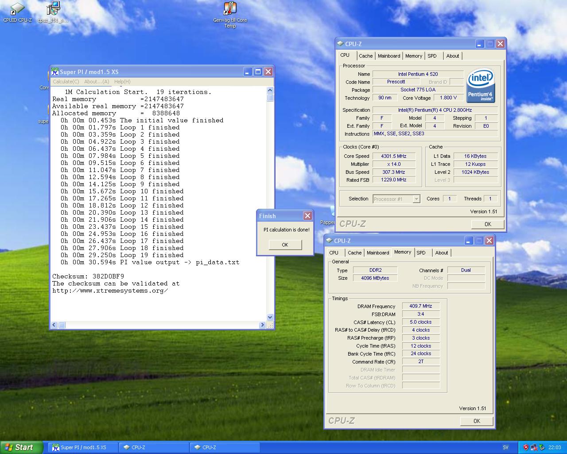The image size is (567, 454).
Task: Switch to Memory tab in top CPU-Z window
Action: pos(414,56)
